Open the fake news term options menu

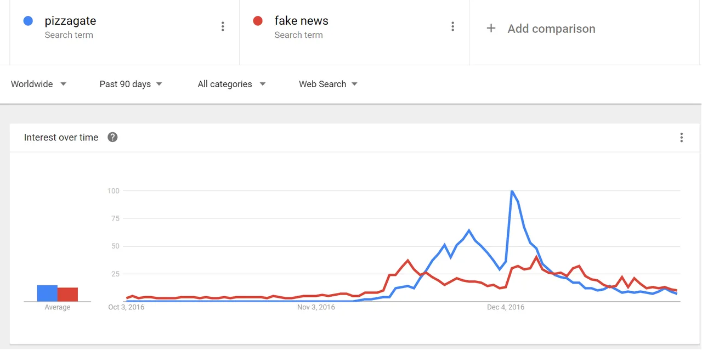tap(452, 26)
